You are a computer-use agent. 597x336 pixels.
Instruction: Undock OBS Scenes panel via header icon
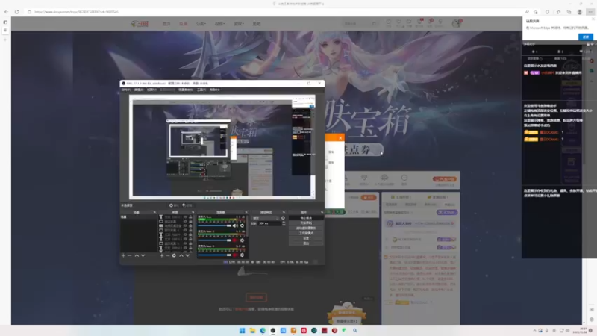tap(154, 212)
